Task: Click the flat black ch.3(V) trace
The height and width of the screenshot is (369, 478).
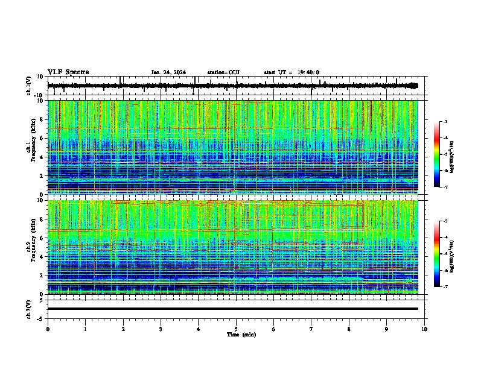Action: coord(232,309)
